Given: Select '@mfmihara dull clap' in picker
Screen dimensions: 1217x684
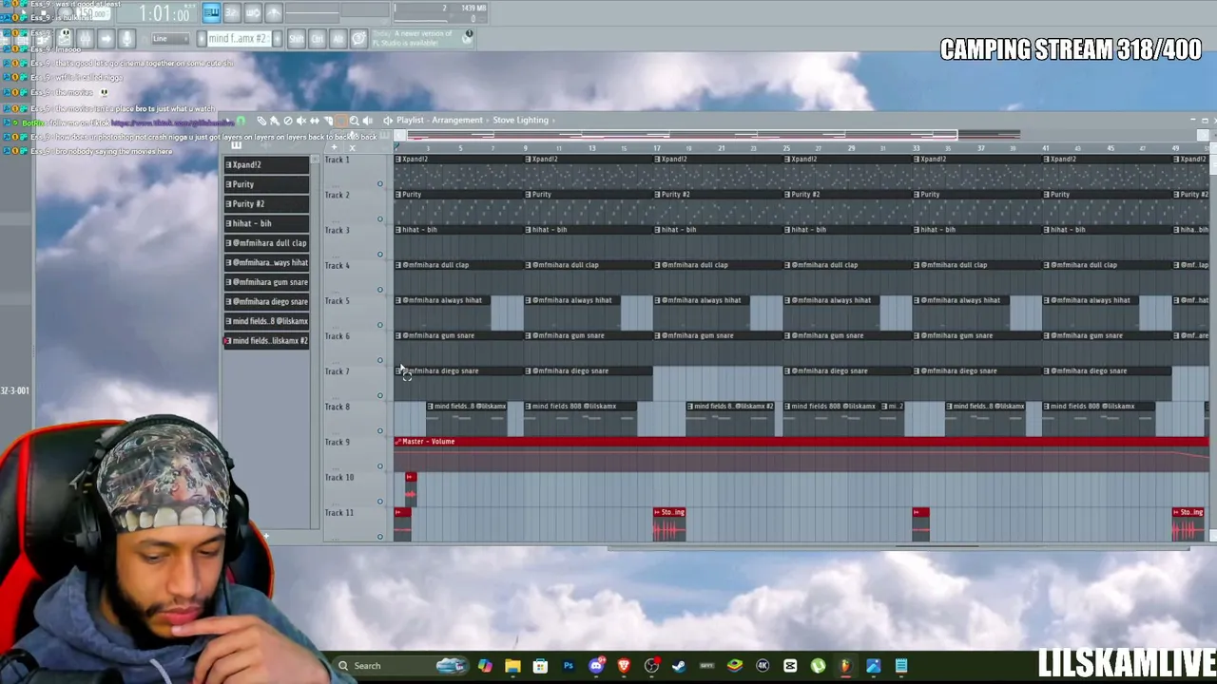Looking at the screenshot, I should pyautogui.click(x=266, y=243).
